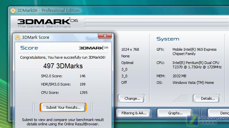
Task: Click the '2032 MB' memory value
Action: [x=179, y=76]
